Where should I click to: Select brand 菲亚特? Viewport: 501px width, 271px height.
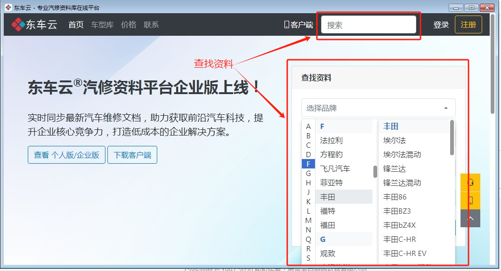point(344,183)
